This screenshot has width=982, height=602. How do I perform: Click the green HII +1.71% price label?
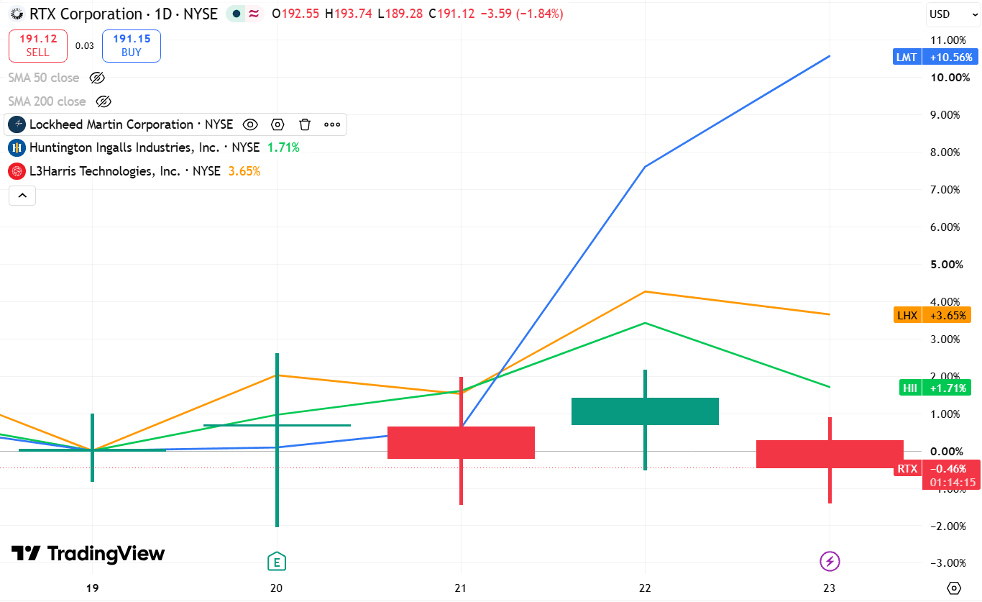point(935,388)
